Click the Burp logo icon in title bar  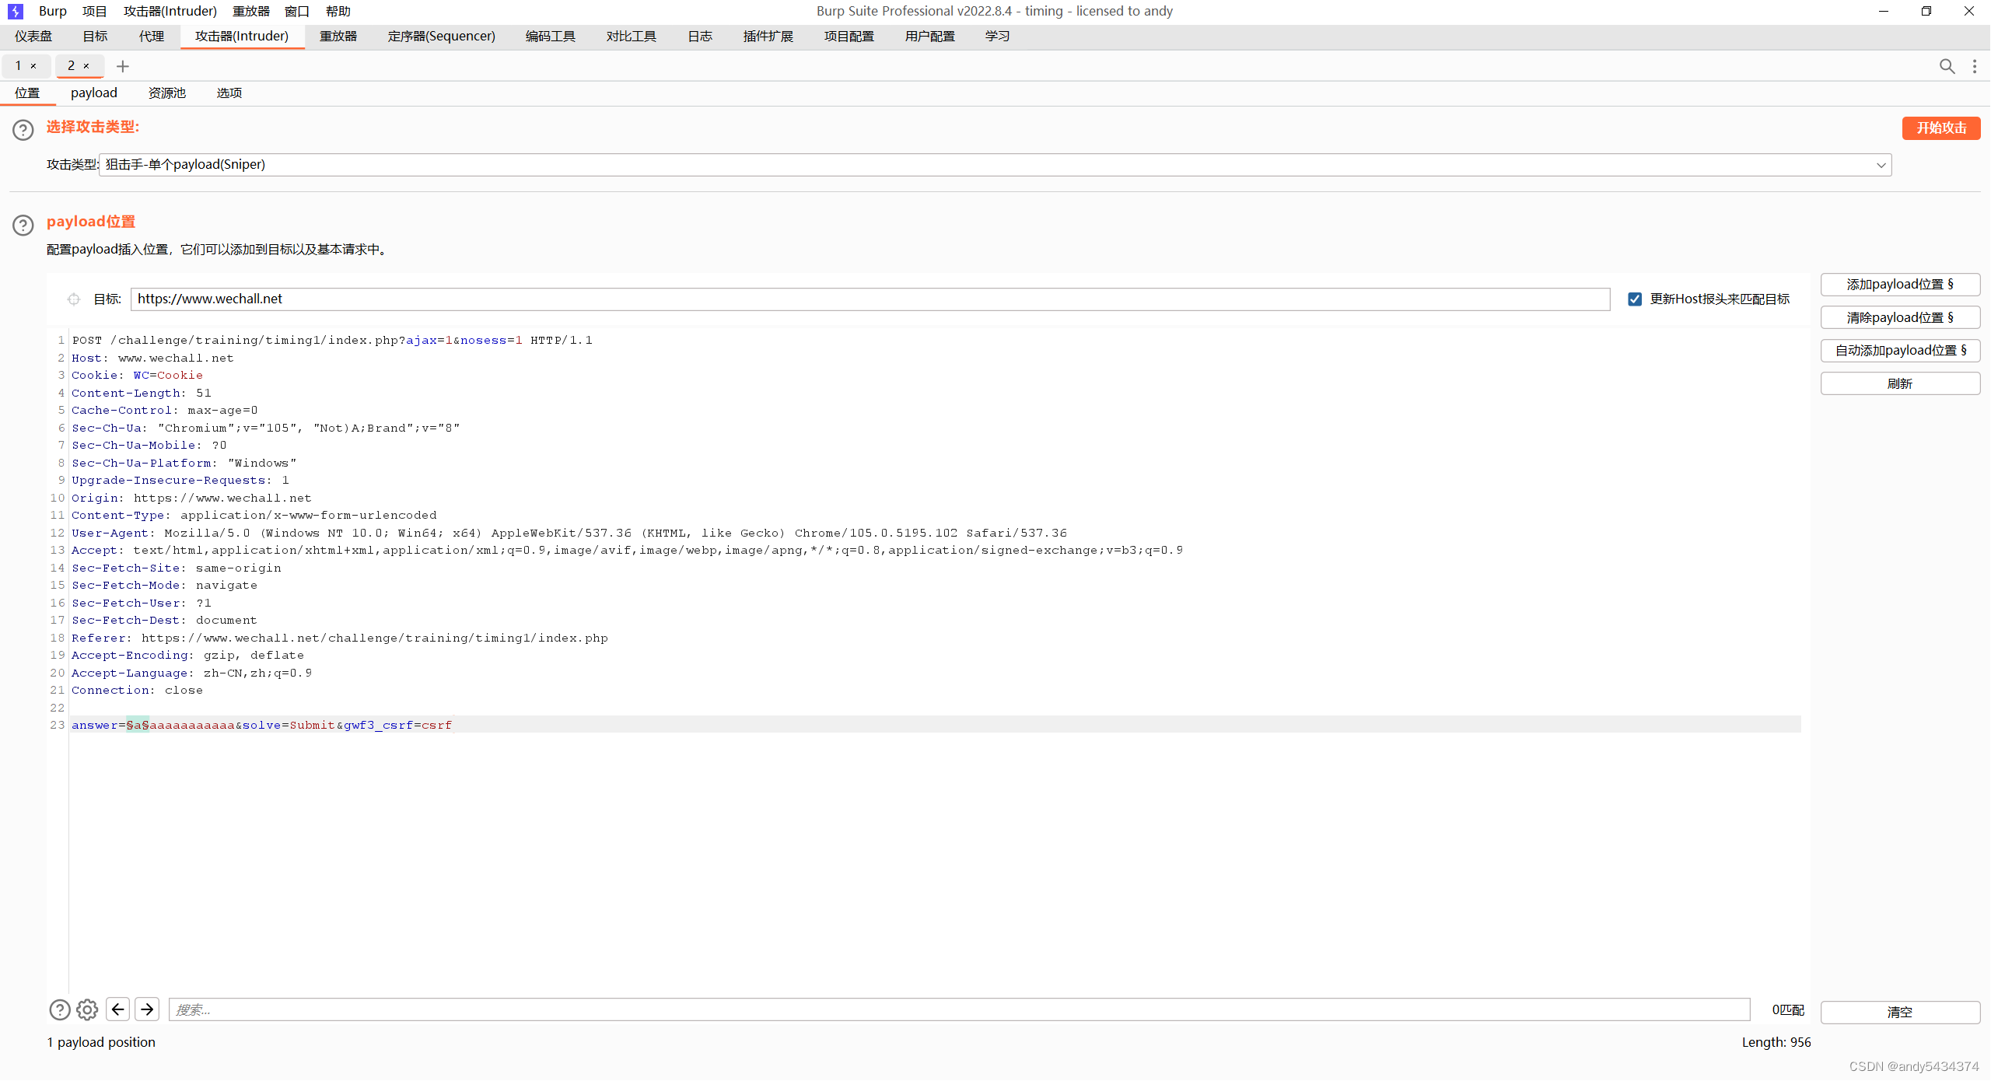pyautogui.click(x=15, y=11)
